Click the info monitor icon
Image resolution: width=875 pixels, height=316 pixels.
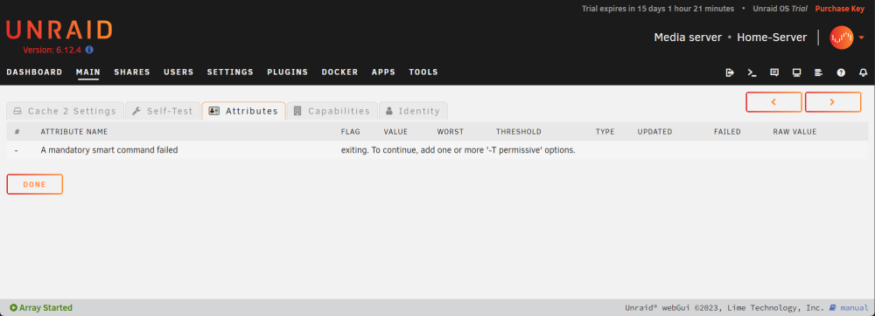pos(796,72)
